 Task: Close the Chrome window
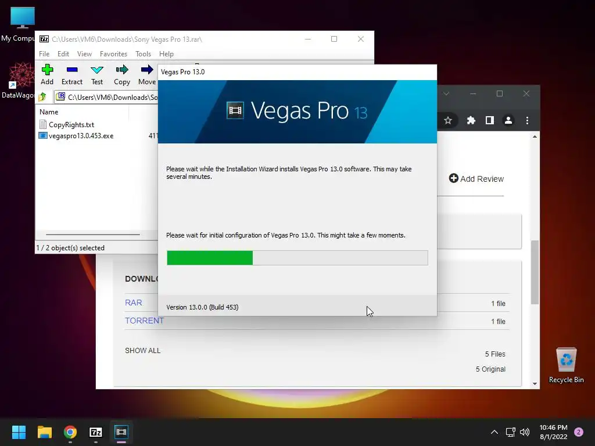(x=526, y=93)
